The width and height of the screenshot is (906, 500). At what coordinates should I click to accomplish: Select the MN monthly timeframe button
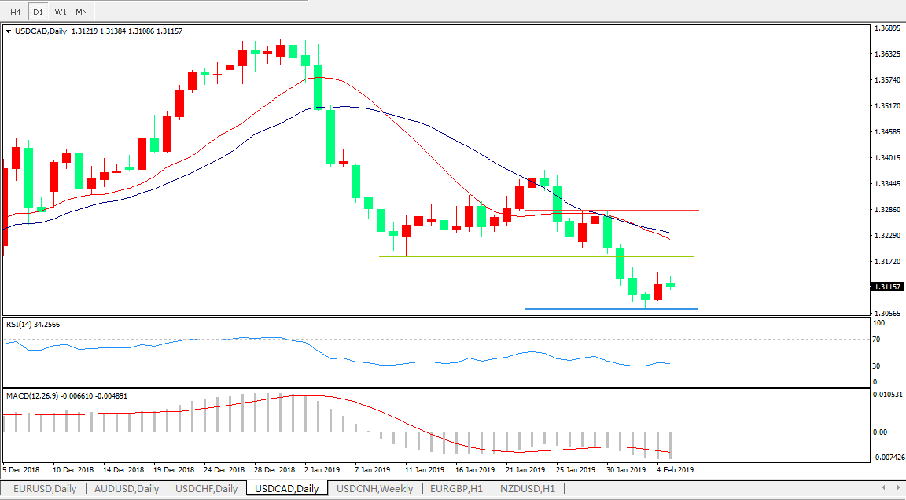pos(82,13)
